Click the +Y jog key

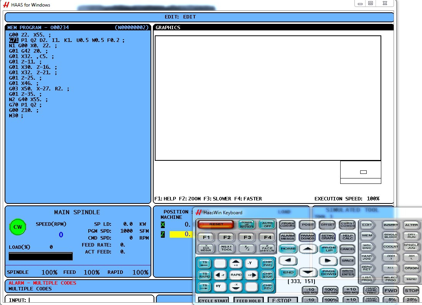point(220,287)
